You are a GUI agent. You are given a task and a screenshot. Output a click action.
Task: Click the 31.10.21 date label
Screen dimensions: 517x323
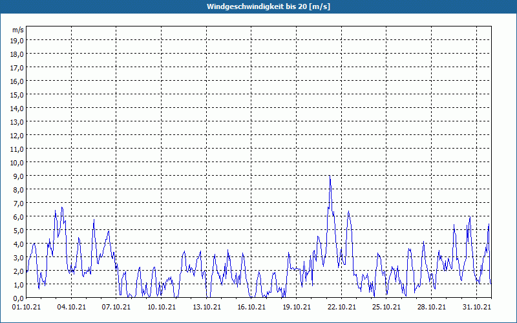[477, 307]
